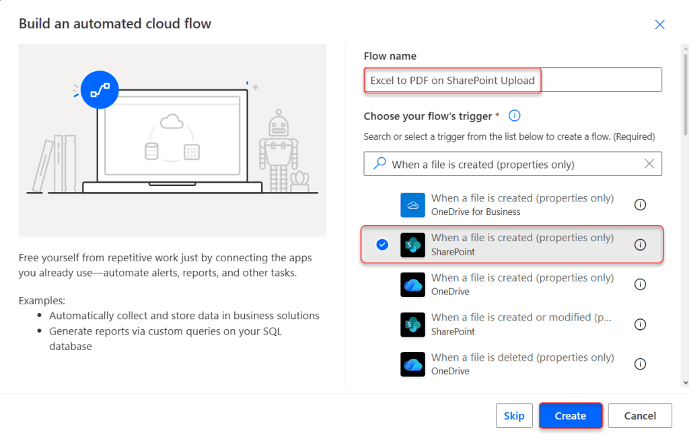Viewport: 689px width, 434px height.
Task: Click the laptop illustration image
Action: point(172,140)
